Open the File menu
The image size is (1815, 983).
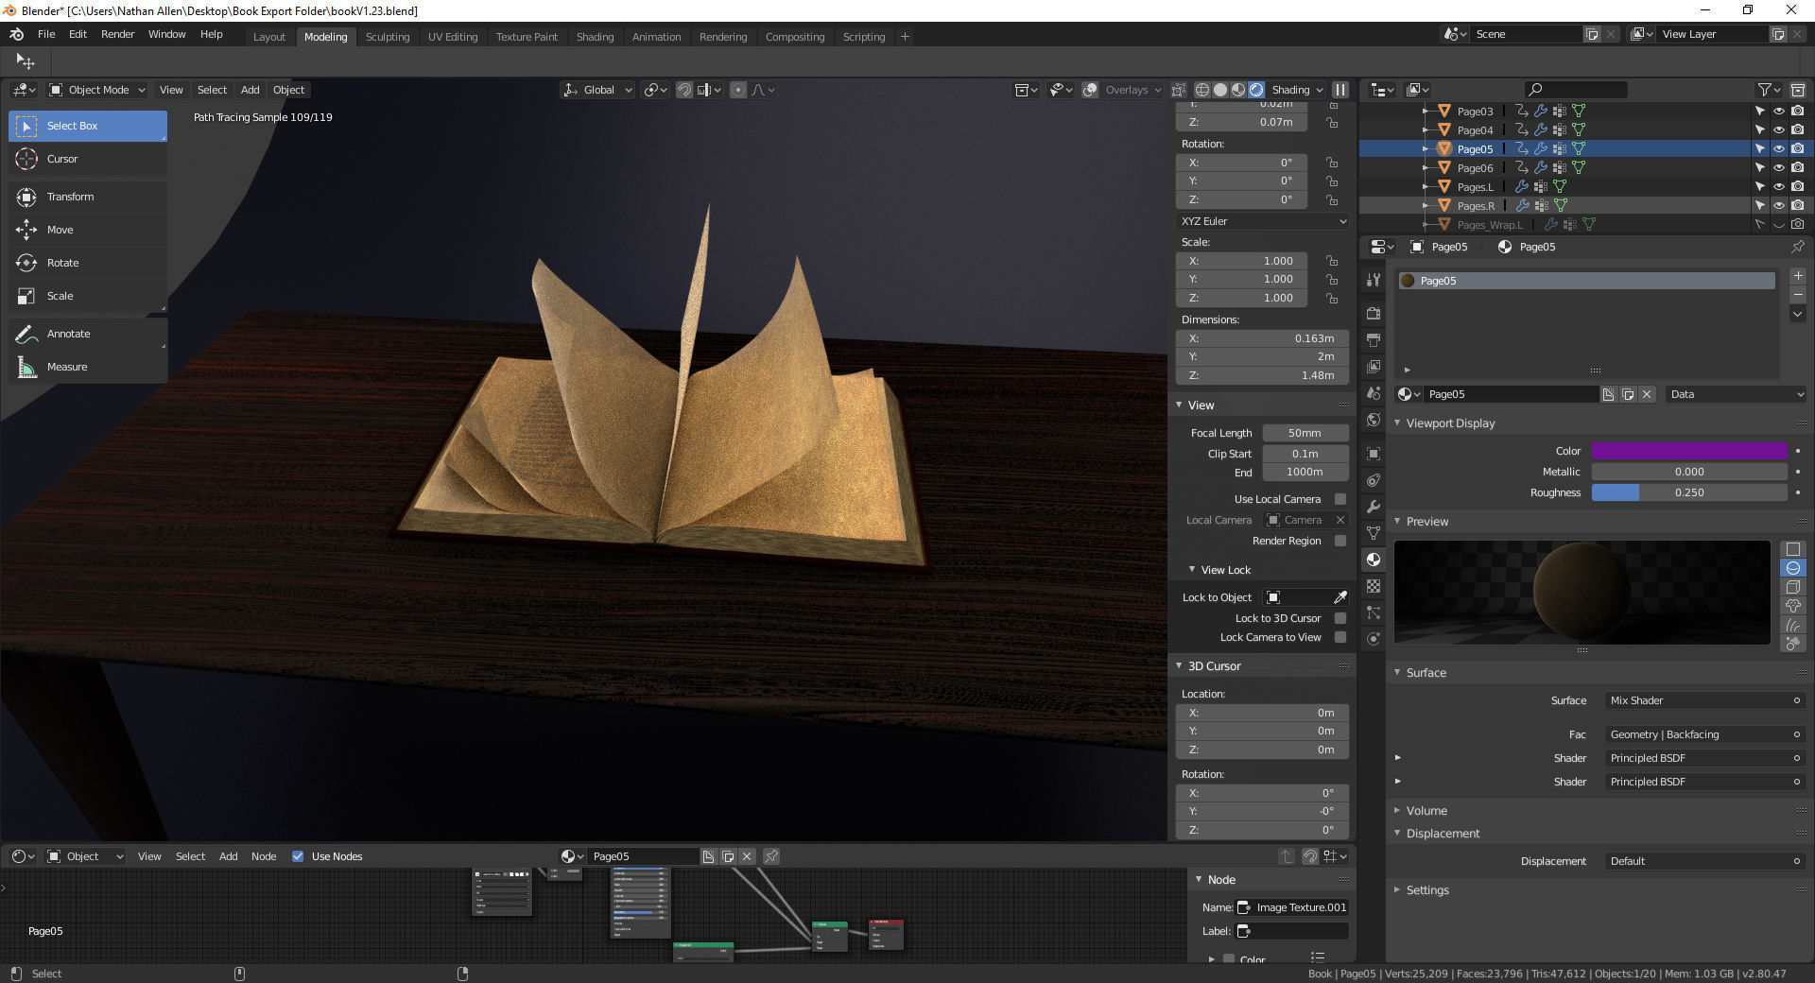coord(46,34)
